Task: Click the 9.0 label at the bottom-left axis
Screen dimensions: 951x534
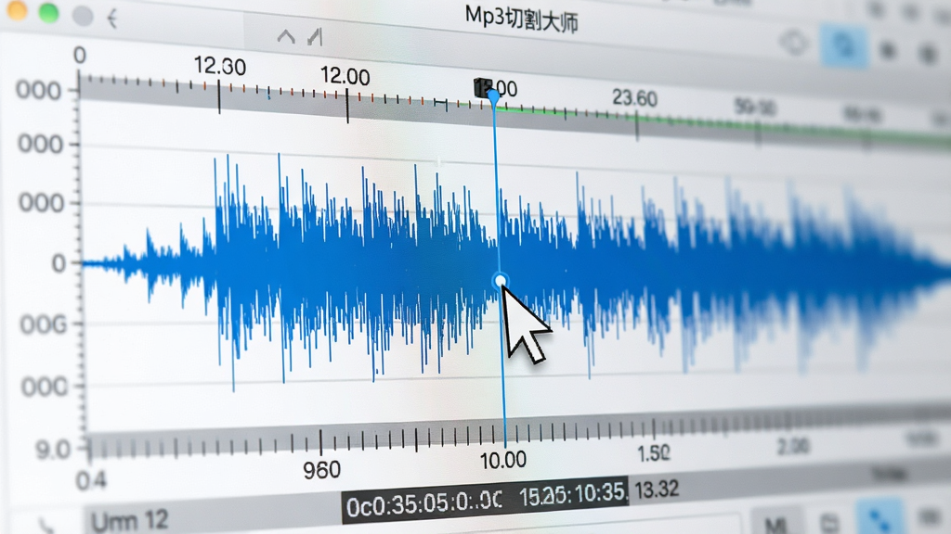Action: coord(52,451)
